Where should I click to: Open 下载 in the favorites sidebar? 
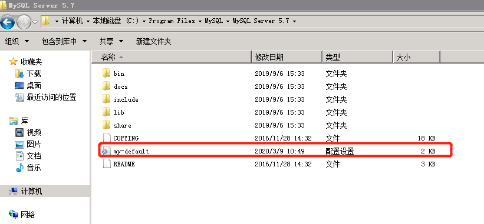pyautogui.click(x=34, y=73)
